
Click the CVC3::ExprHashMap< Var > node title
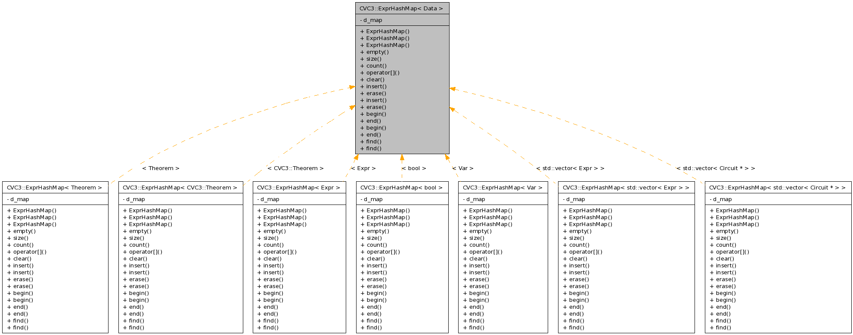pos(502,188)
